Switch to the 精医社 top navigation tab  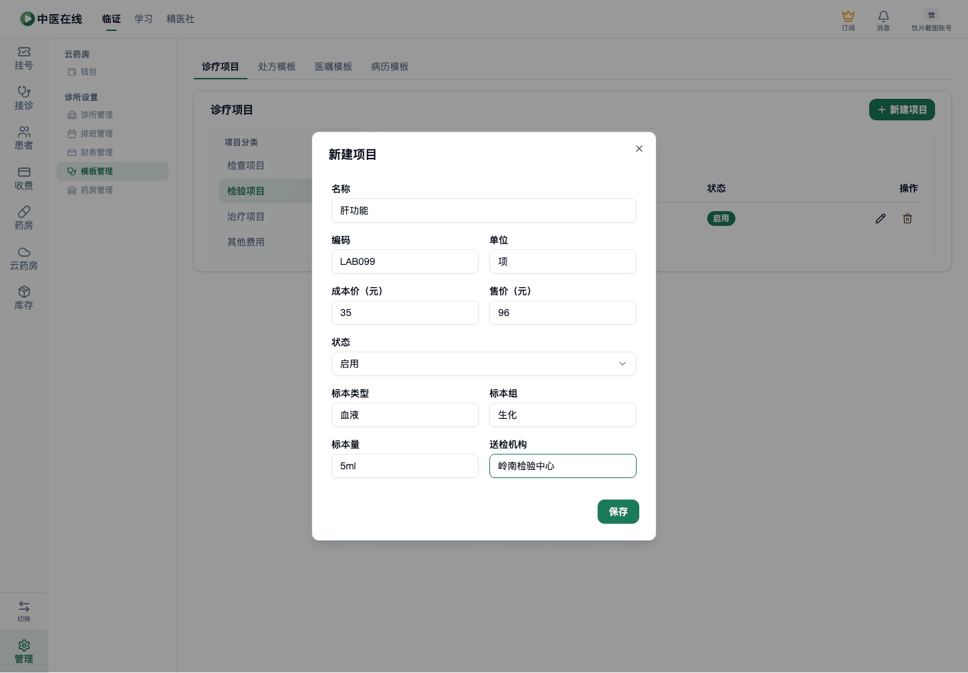coord(181,19)
